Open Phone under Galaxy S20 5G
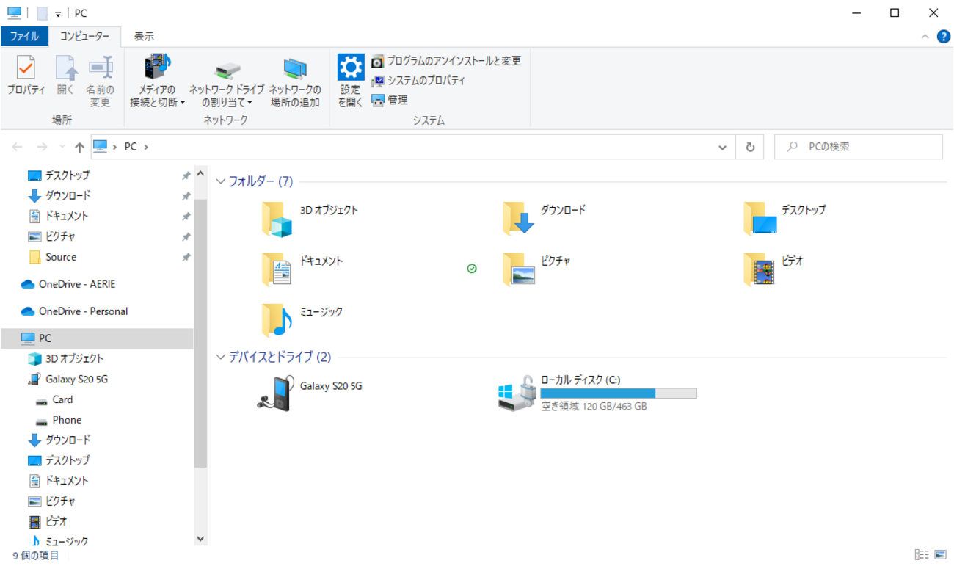The image size is (954, 566). [x=67, y=421]
